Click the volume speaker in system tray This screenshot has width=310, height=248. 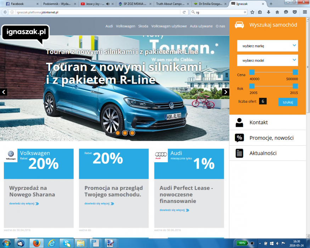tap(277, 243)
